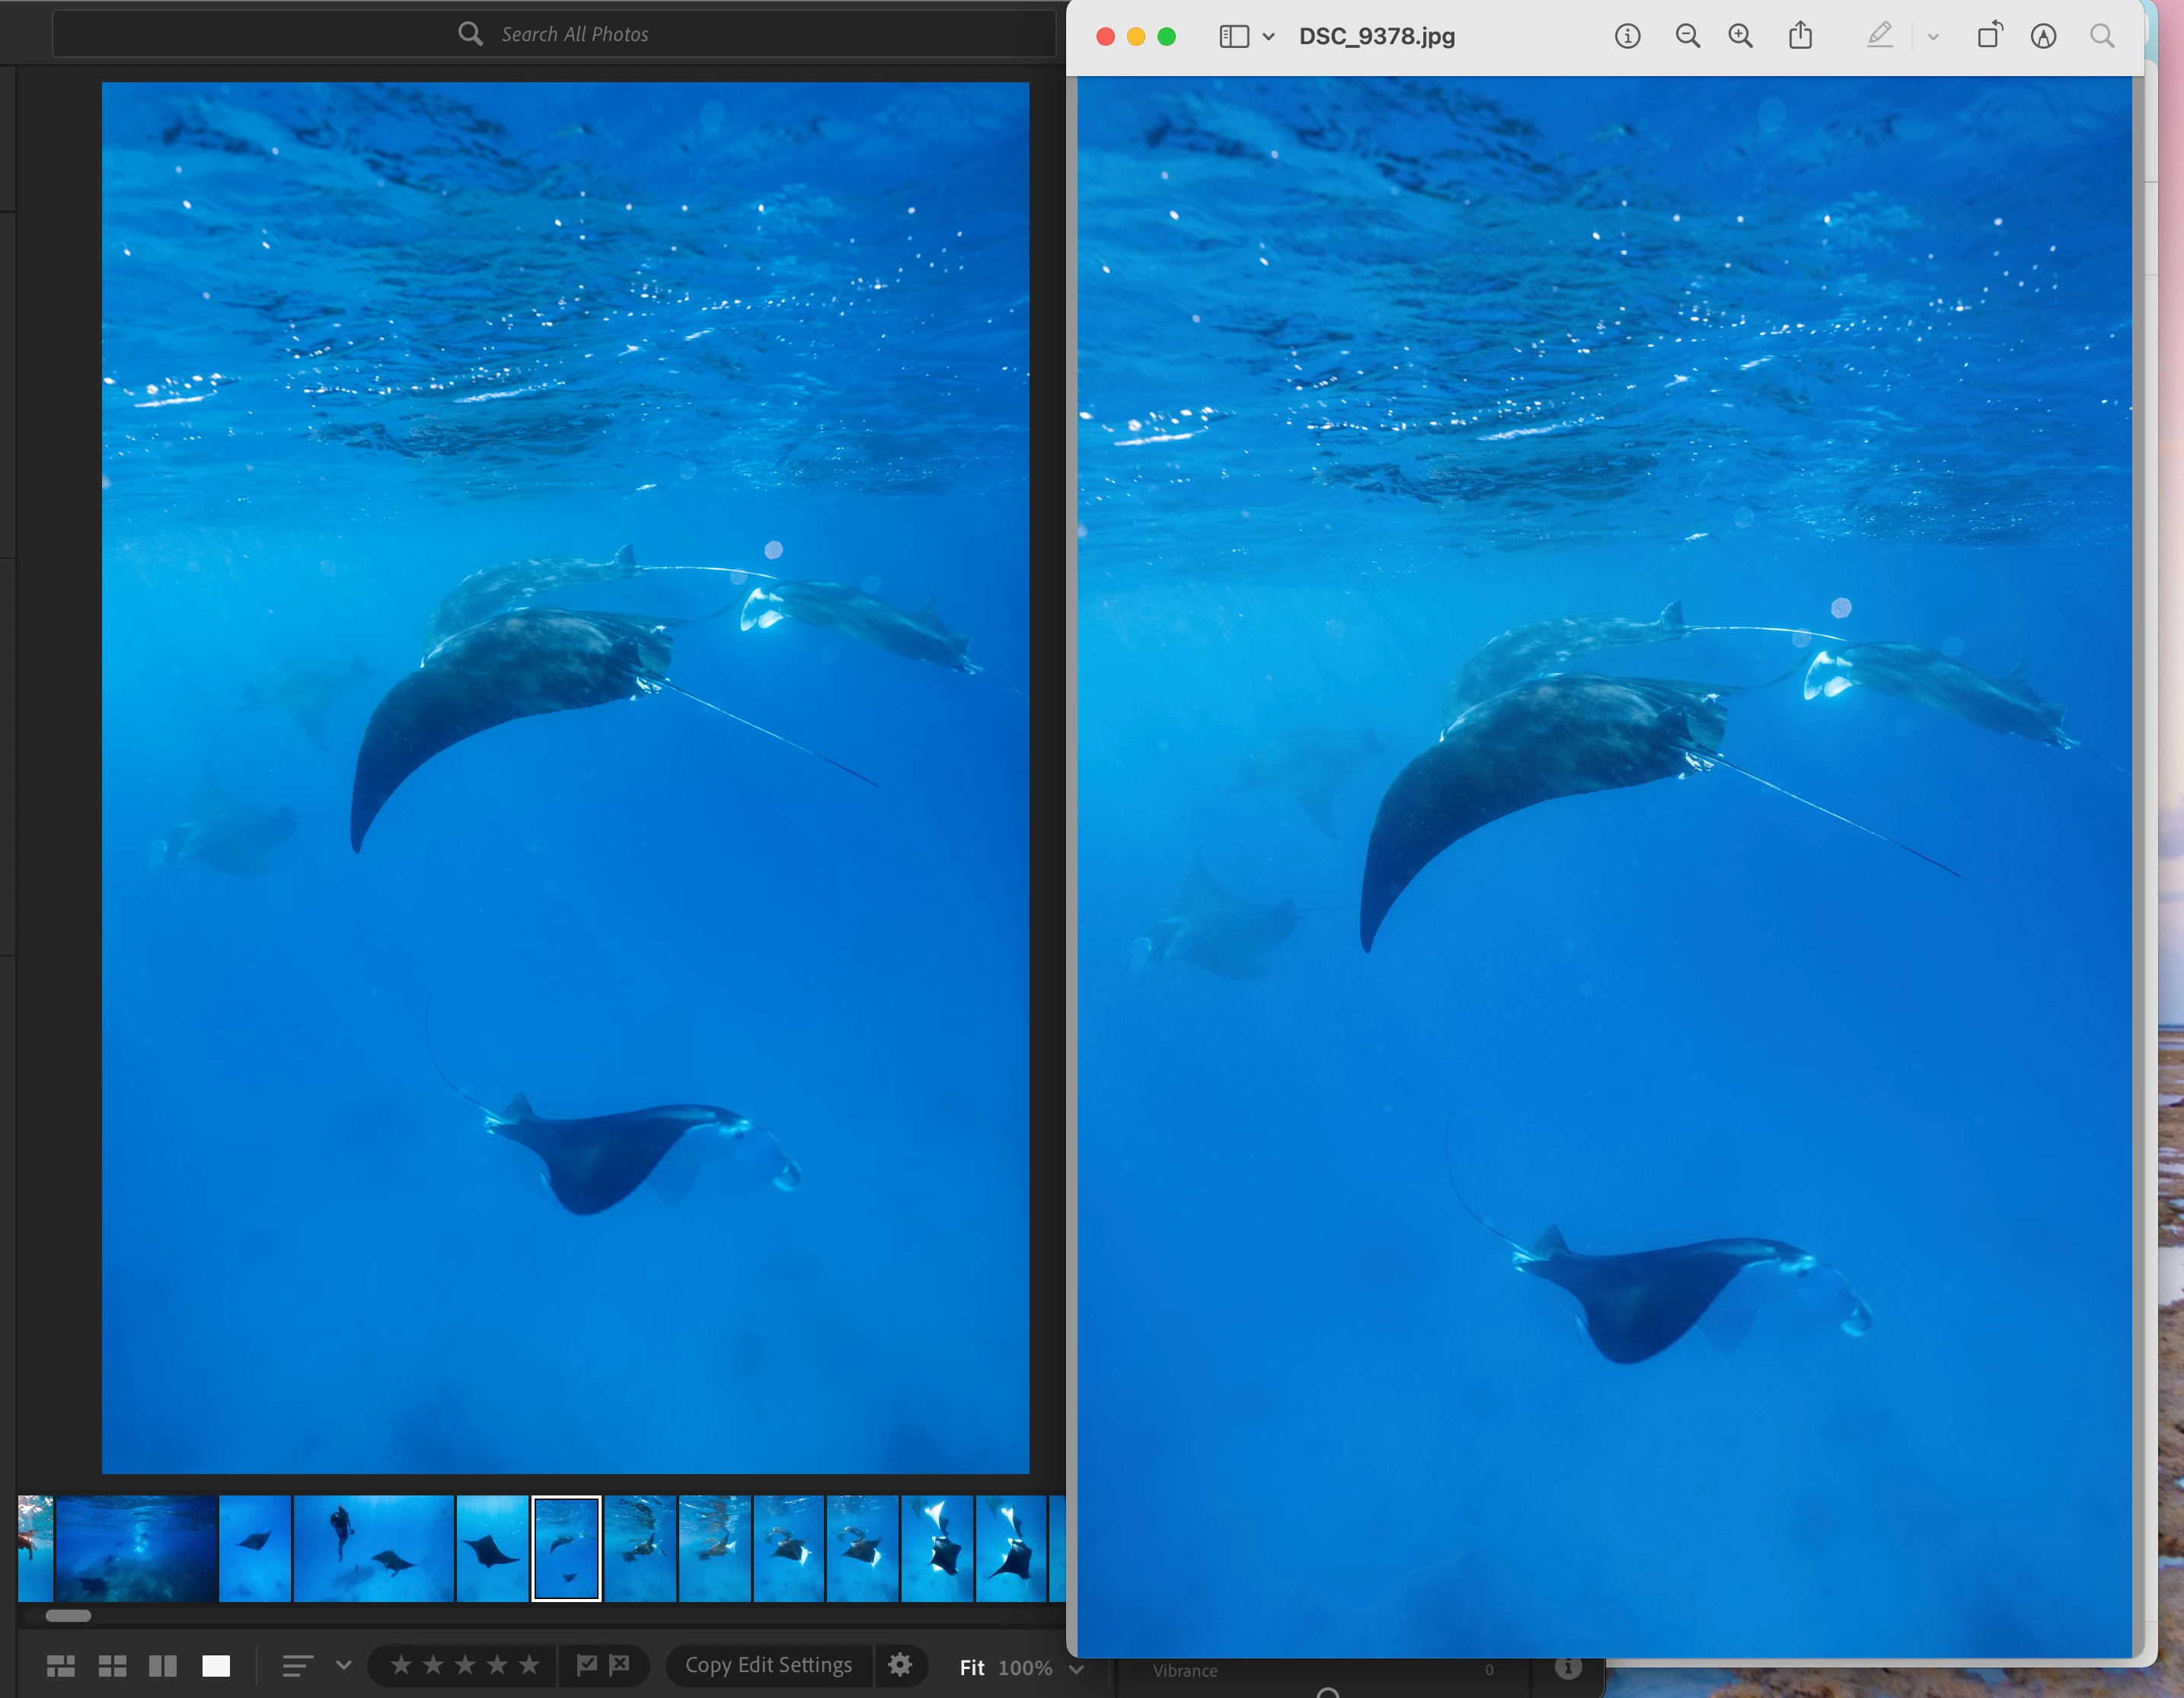
Task: Toggle flag as rejected
Action: (x=620, y=1664)
